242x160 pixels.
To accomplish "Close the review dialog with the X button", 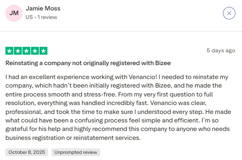I will pyautogui.click(x=229, y=13).
